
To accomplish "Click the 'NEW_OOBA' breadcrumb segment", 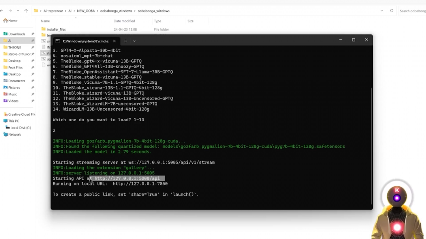I will 86,11.
